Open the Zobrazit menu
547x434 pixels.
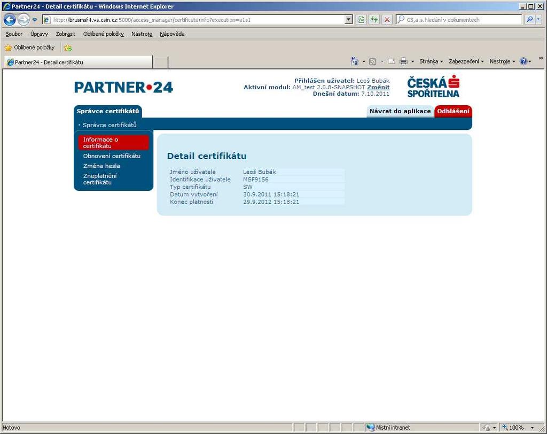pos(66,34)
